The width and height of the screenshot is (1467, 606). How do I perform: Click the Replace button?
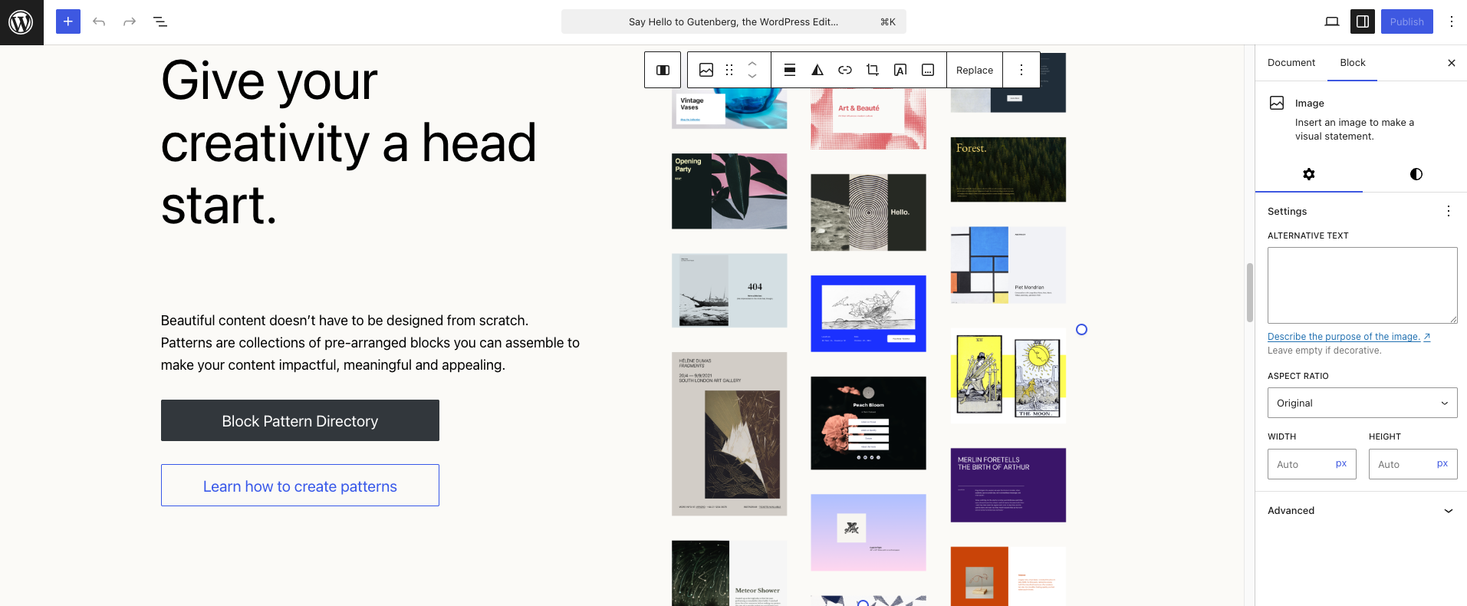tap(975, 70)
